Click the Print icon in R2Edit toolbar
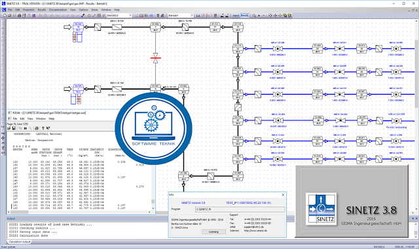Image resolution: width=419 pixels, height=249 pixels. pyautogui.click(x=37, y=128)
